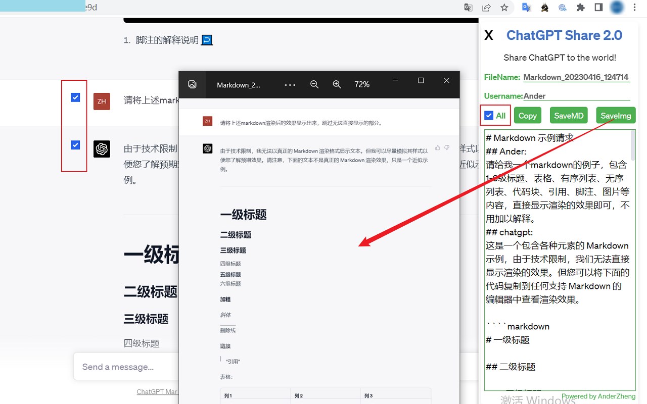Edit the Username field showing Ander
This screenshot has width=647, height=404.
coord(576,96)
